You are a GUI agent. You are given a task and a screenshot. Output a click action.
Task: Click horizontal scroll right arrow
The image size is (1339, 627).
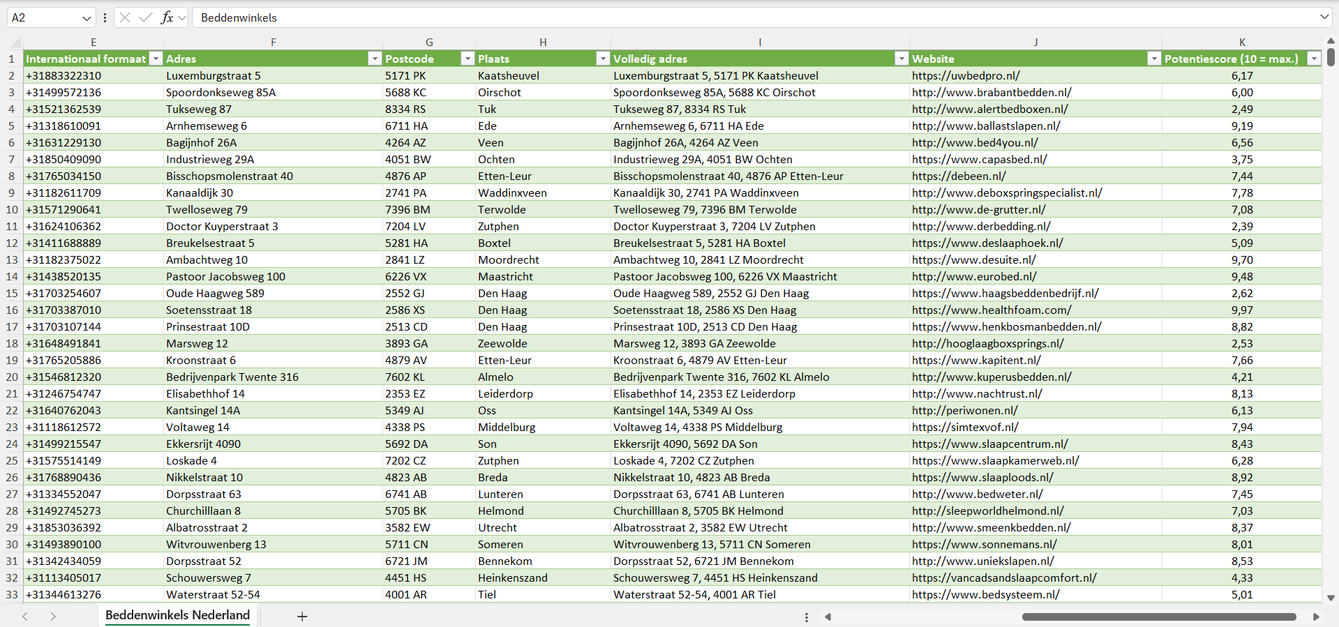click(x=1316, y=617)
